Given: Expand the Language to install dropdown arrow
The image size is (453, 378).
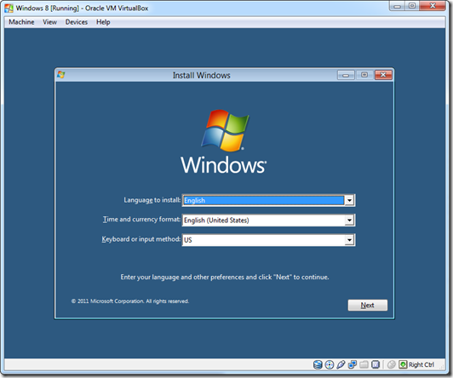Looking at the screenshot, I should [x=349, y=200].
